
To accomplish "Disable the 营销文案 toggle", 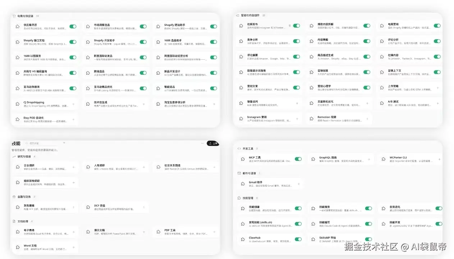I will (297, 88).
